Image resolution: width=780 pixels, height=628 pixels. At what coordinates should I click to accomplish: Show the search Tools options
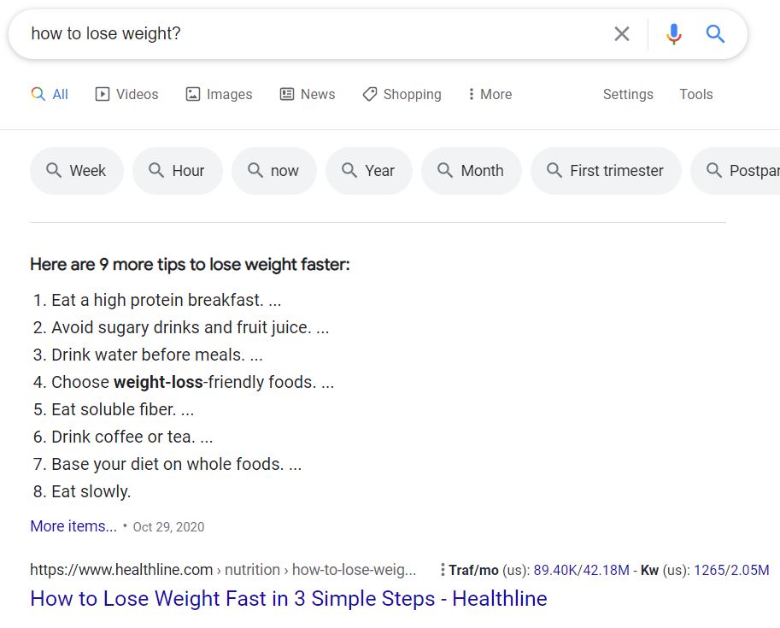pos(695,94)
